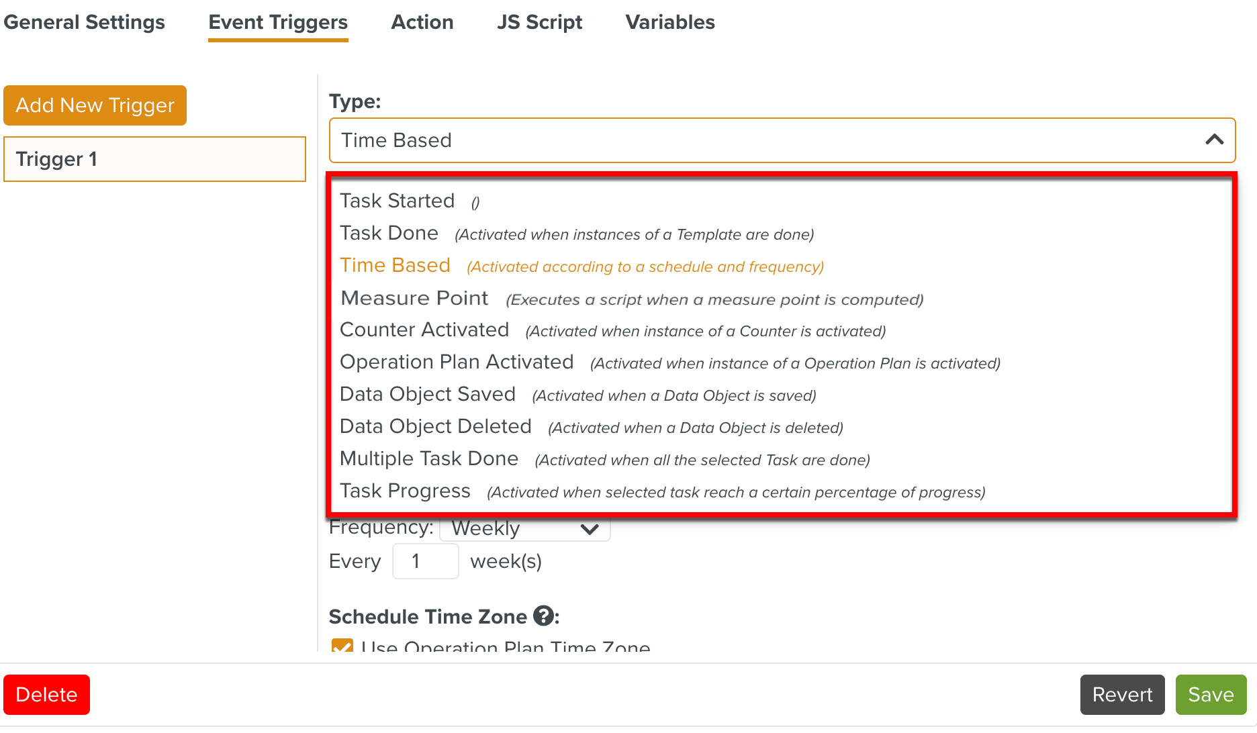
Task: Open the Schedule Time Zone help tooltip
Action: click(543, 617)
